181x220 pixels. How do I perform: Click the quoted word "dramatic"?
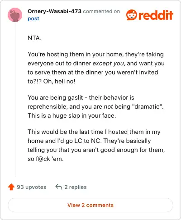click(147, 106)
